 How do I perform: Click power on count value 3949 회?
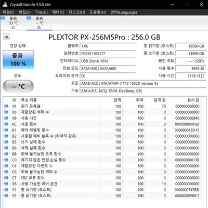pos(191,69)
